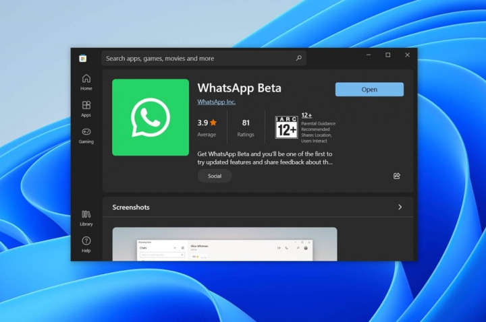This screenshot has width=486, height=322.
Task: Open the WhatsApp screenshot preview thumbnail
Action: coord(225,245)
